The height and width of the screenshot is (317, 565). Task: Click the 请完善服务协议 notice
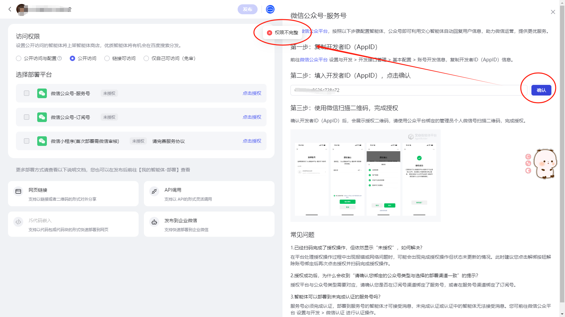pyautogui.click(x=169, y=141)
